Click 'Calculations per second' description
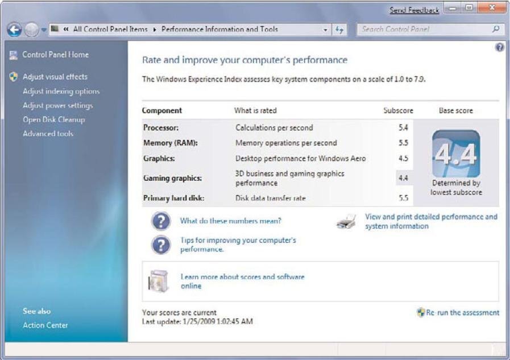 [274, 128]
